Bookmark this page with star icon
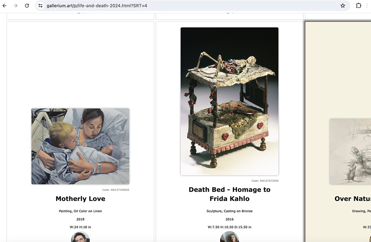 tap(343, 6)
